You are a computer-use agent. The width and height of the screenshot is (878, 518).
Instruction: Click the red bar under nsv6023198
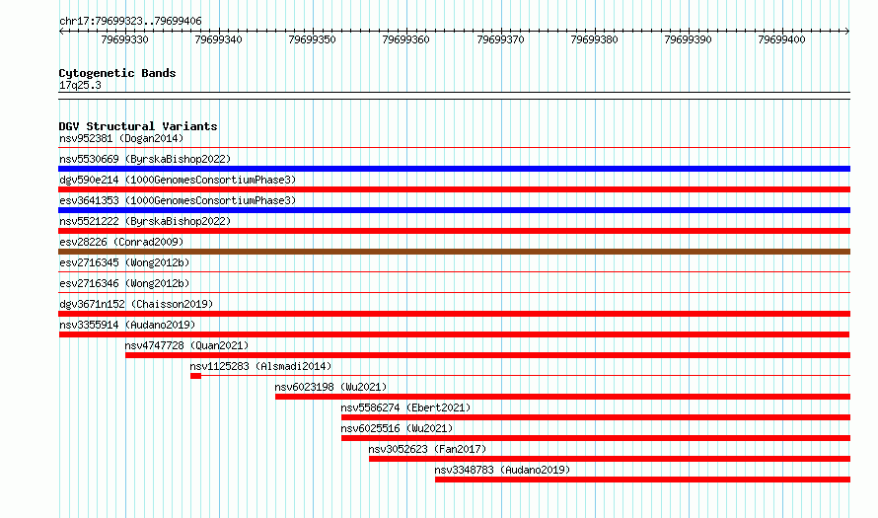point(562,397)
